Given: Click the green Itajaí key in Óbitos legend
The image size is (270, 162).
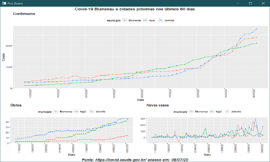Looking at the screenshot, I should point(76,112).
